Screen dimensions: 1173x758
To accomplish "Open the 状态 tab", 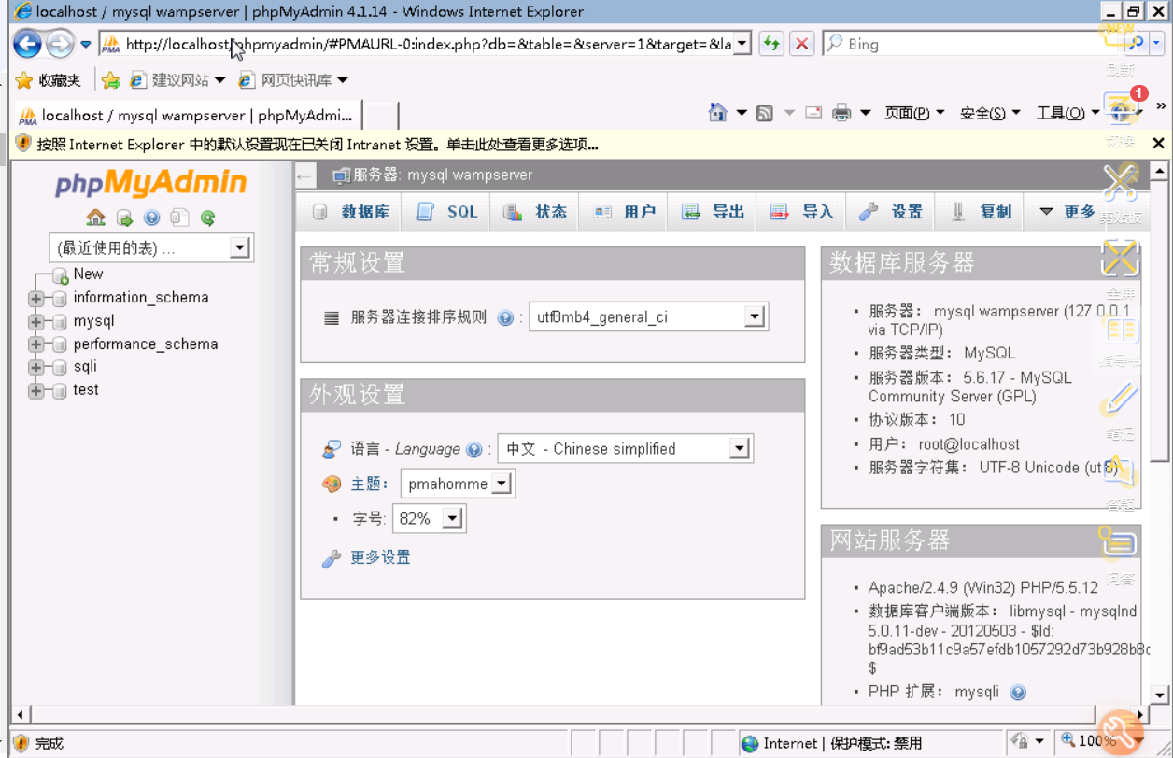I will click(536, 212).
